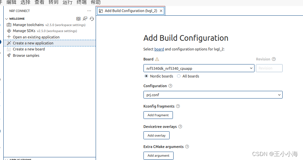Click the Revision input field
Viewport: 303px width, 160px height.
pos(269,68)
